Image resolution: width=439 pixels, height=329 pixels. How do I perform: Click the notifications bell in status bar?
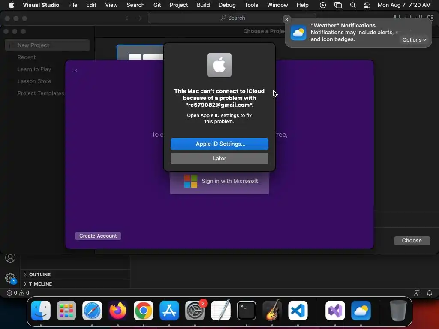430,293
